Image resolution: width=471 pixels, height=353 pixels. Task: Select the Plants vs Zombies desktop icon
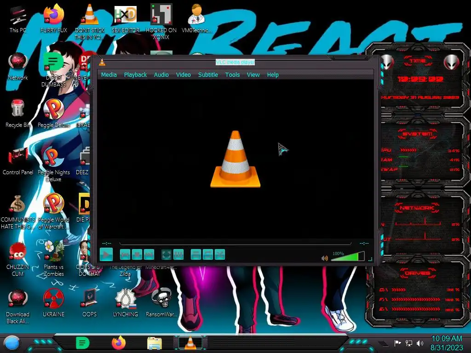click(x=54, y=258)
